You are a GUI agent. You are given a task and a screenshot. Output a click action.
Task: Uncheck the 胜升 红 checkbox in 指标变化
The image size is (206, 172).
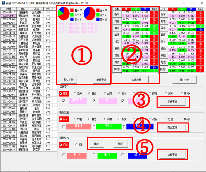[63, 101]
